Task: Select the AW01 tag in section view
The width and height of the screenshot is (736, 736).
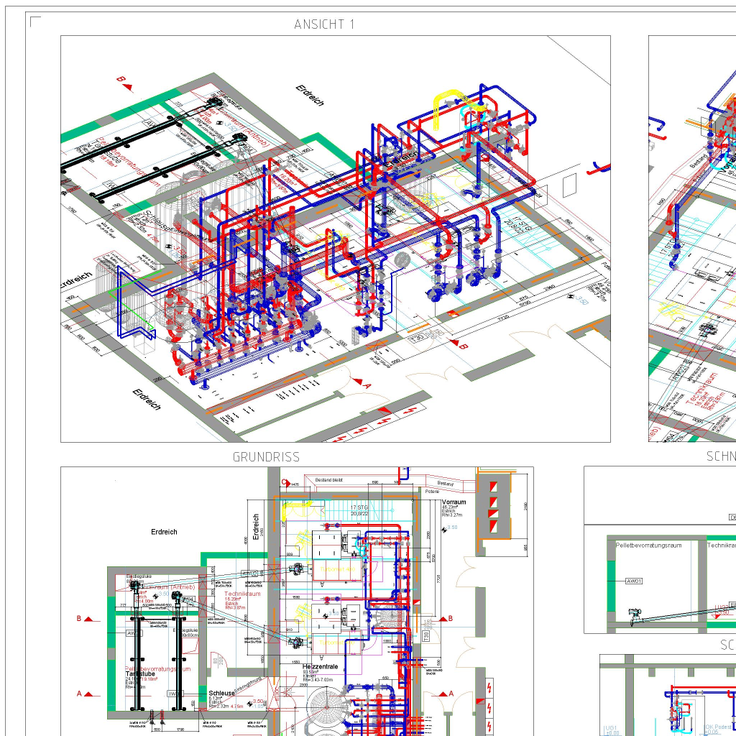Action: [634, 581]
